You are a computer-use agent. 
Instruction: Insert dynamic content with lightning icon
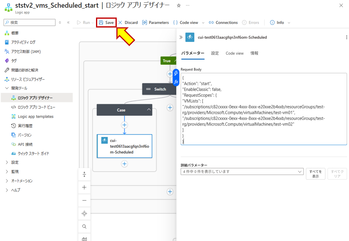(x=176, y=73)
